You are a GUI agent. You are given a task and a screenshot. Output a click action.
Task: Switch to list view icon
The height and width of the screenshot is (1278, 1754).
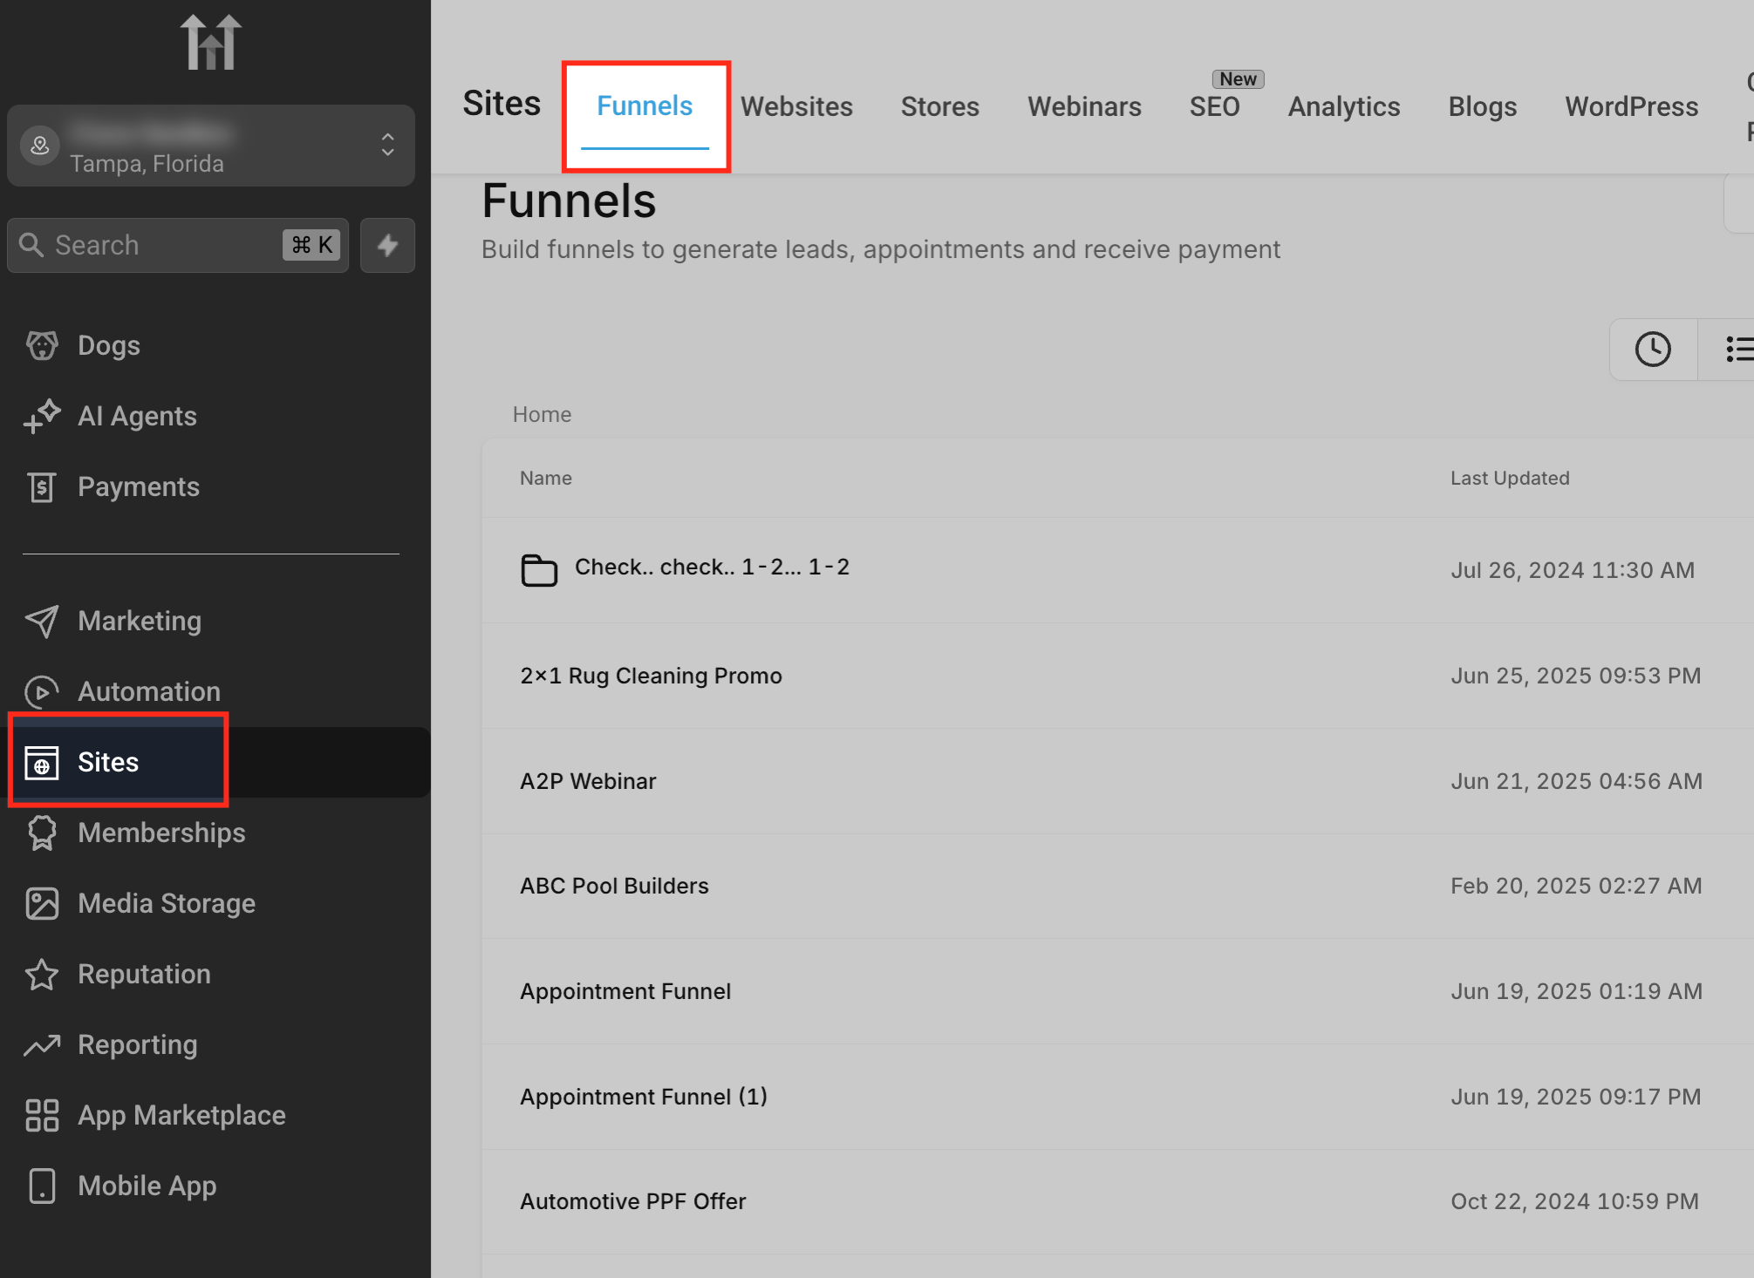pos(1736,350)
